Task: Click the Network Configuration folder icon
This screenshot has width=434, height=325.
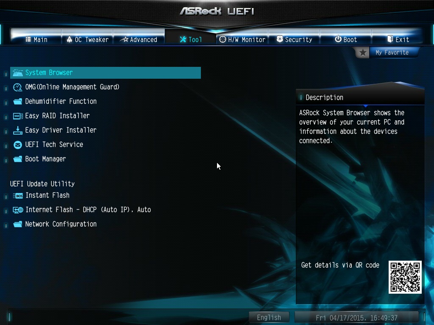Action: click(x=18, y=224)
